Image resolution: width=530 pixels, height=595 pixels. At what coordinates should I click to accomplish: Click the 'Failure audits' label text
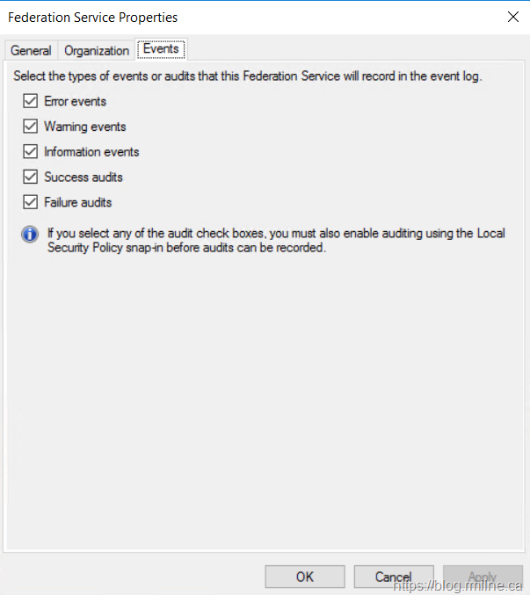(x=78, y=202)
